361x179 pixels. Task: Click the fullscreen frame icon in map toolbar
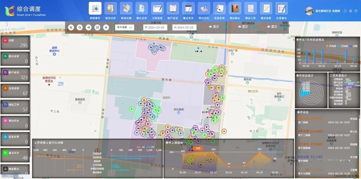[x=97, y=27]
